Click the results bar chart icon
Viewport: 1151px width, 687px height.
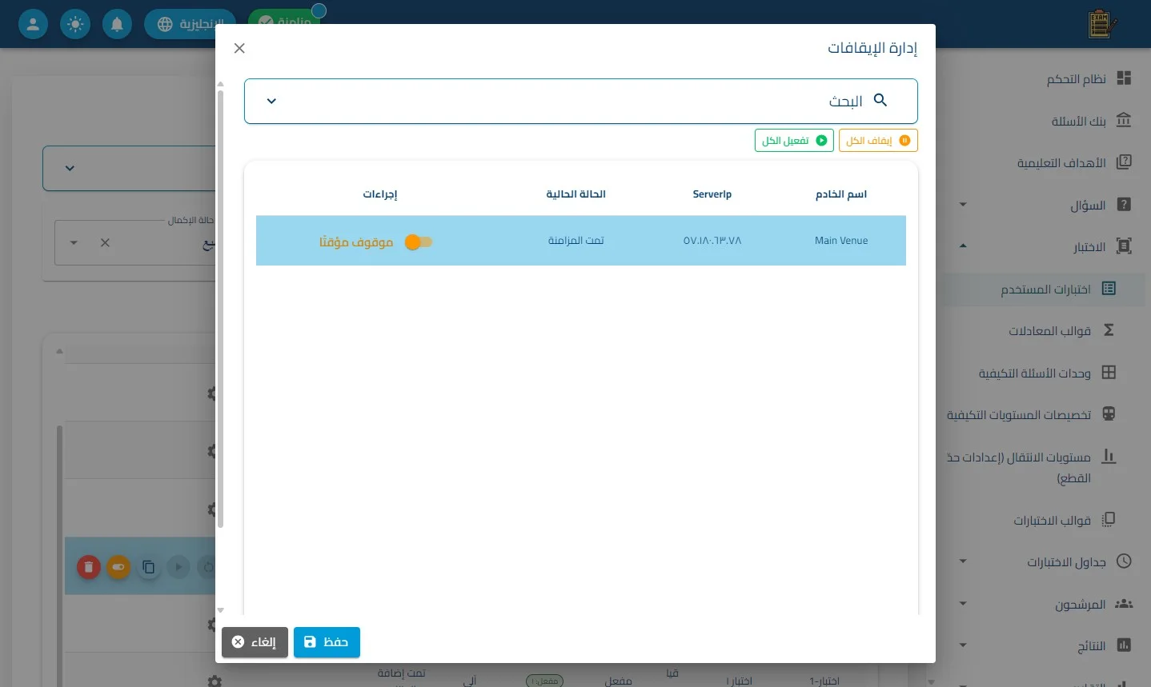[x=1124, y=645]
